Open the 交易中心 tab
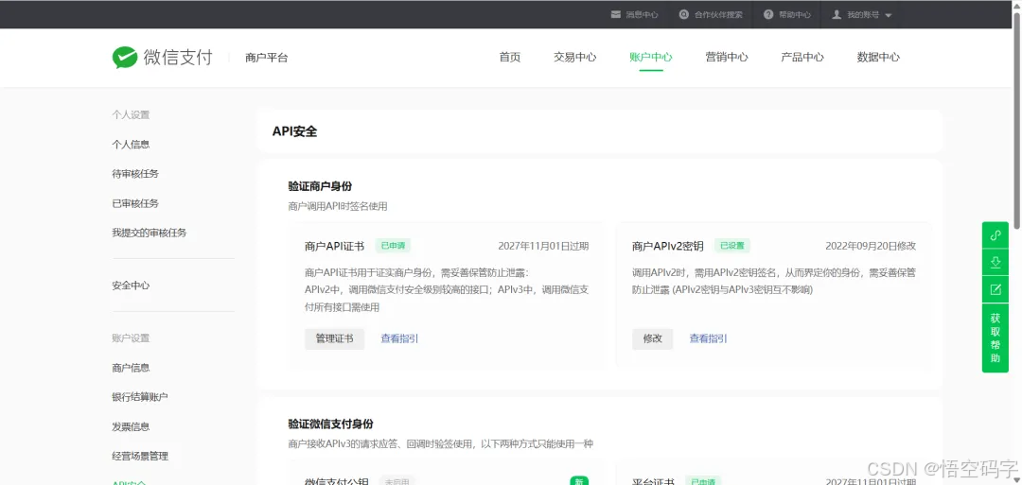The height and width of the screenshot is (485, 1022). click(x=575, y=58)
